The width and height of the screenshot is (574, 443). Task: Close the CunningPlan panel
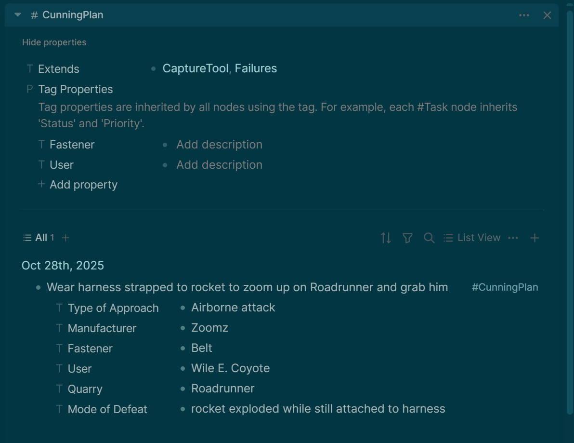click(547, 15)
